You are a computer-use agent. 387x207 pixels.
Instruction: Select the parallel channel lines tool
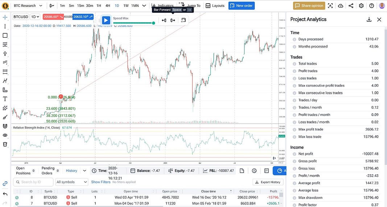click(5, 63)
